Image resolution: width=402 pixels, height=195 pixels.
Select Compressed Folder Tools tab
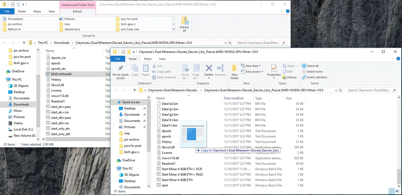coord(78,5)
